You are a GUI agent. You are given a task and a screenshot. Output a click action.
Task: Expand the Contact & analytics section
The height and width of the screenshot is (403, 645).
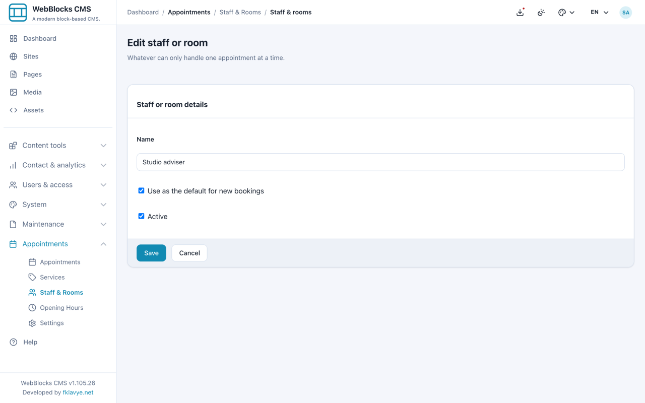point(58,165)
